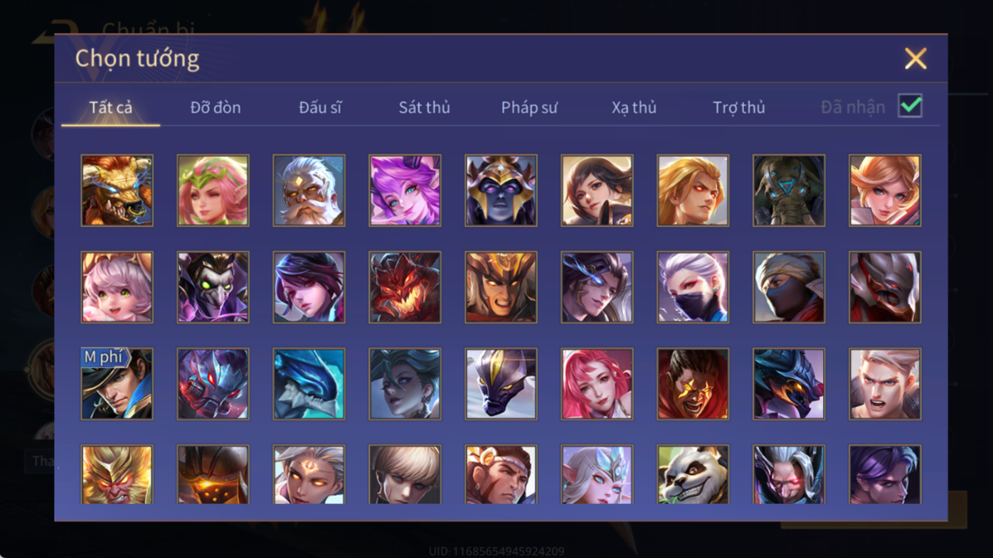Pick the hero tagged M phí

[117, 384]
